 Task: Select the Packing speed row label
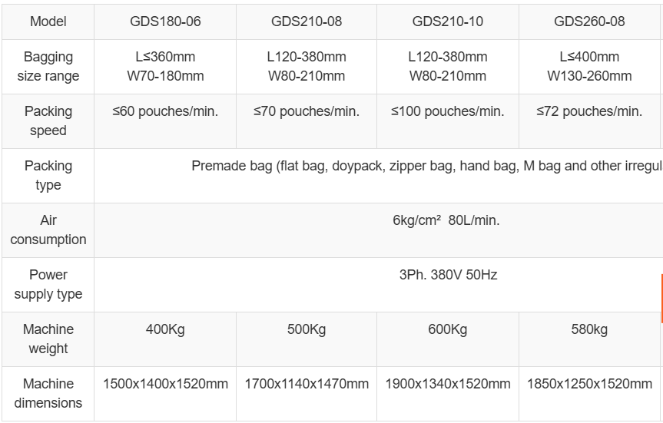click(48, 121)
